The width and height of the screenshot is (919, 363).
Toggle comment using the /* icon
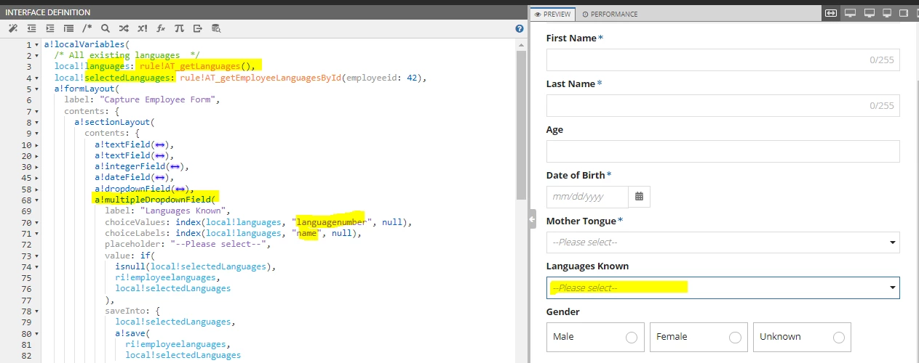point(87,28)
